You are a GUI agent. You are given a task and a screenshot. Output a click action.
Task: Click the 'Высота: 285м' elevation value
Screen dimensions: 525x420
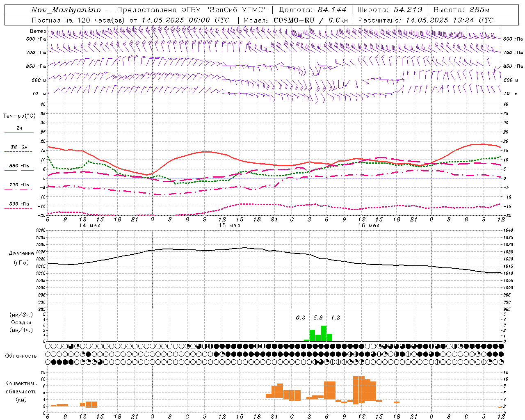click(461, 10)
